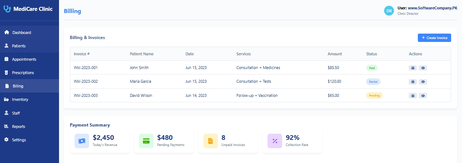Image resolution: width=462 pixels, height=163 pixels.
Task: Open Appointments from the sidebar
Action: tap(24, 59)
